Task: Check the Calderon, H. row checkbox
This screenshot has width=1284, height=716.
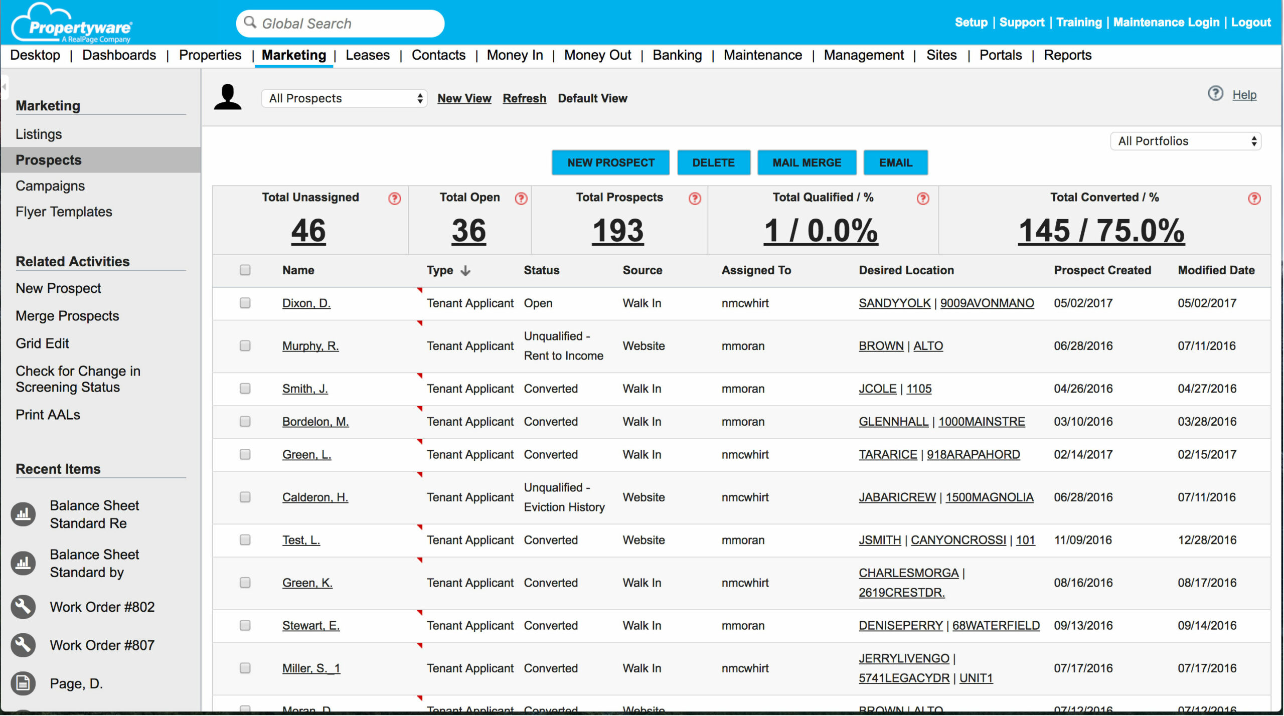Action: [245, 497]
